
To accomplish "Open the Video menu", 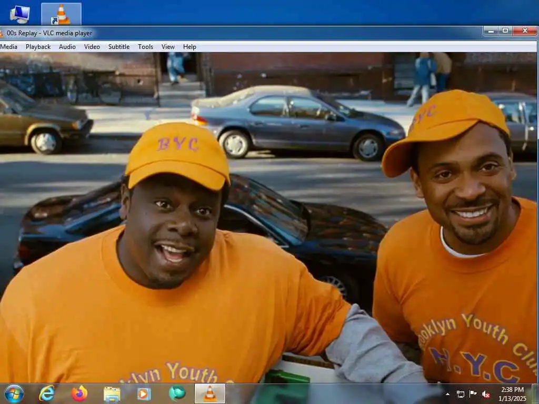I will point(92,47).
